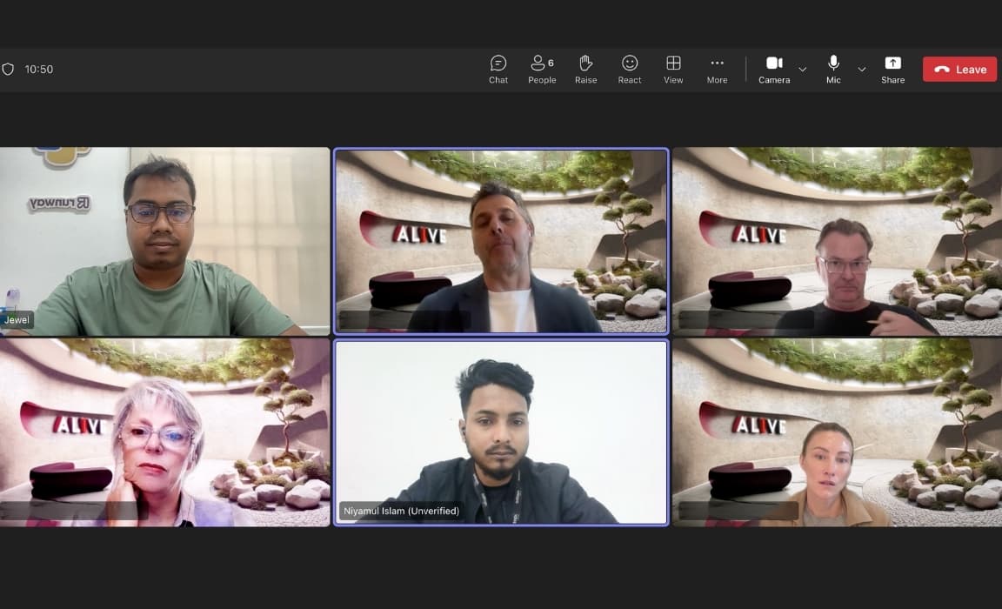Leave the meeting
Viewport: 1002px width, 609px height.
pyautogui.click(x=959, y=69)
